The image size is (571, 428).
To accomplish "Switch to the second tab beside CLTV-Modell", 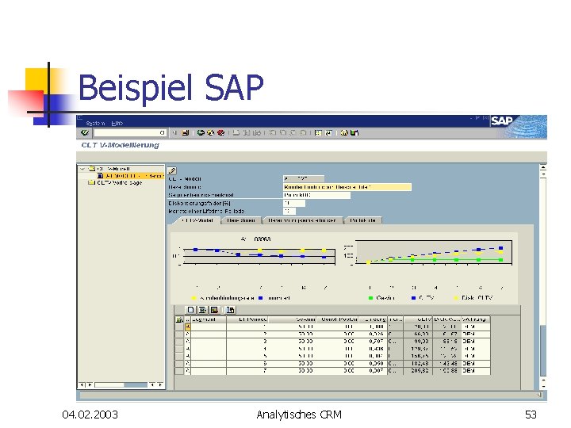I will tap(241, 220).
